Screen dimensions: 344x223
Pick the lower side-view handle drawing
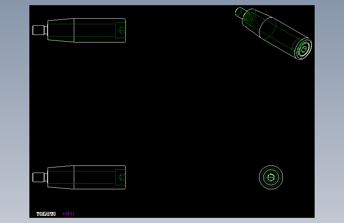point(79,177)
